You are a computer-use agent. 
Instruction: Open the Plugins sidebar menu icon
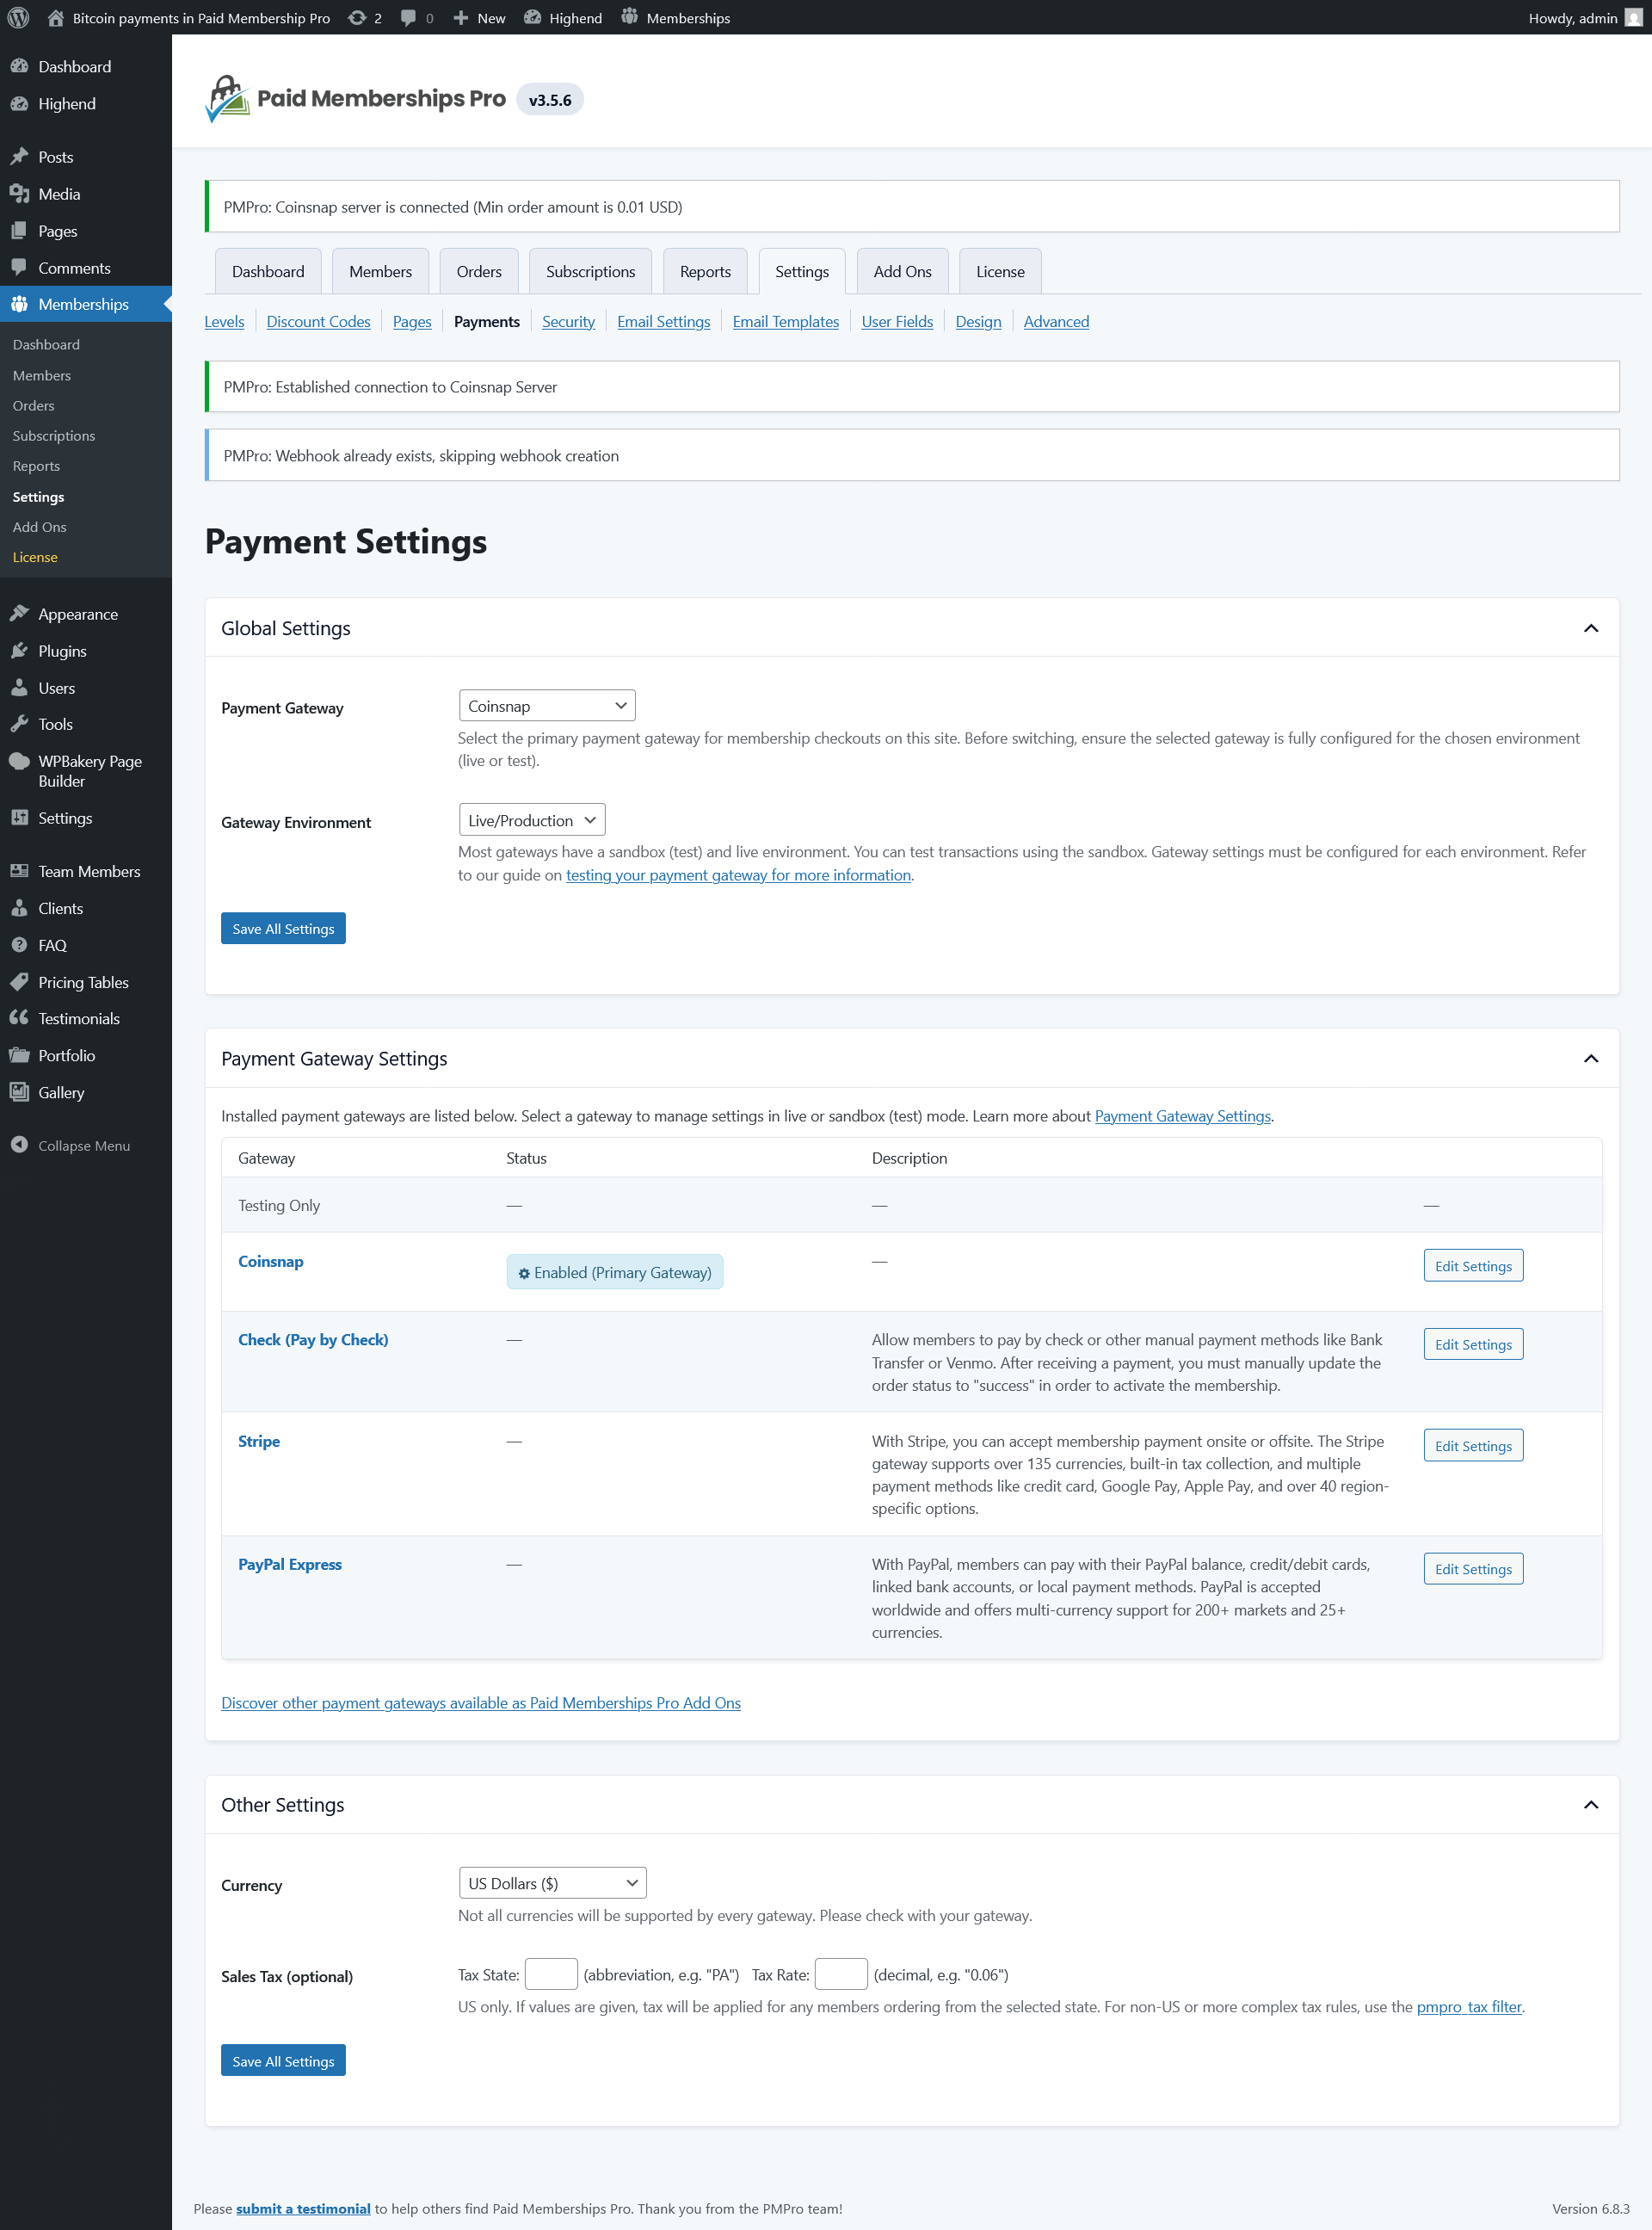[x=19, y=651]
